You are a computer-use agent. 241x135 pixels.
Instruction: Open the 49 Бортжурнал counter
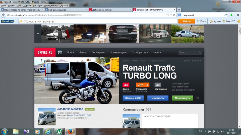pyautogui.click(x=158, y=85)
